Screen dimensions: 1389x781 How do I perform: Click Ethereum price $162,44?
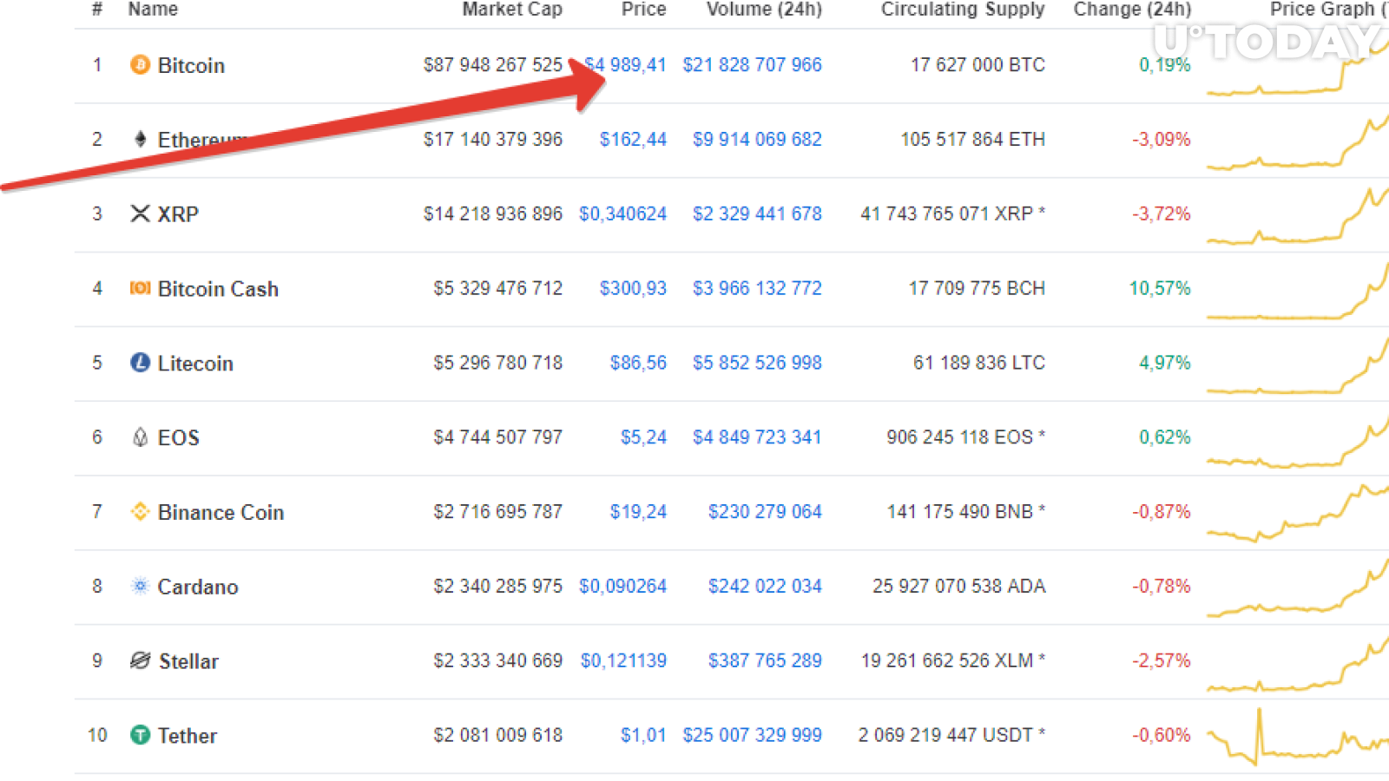click(x=633, y=140)
